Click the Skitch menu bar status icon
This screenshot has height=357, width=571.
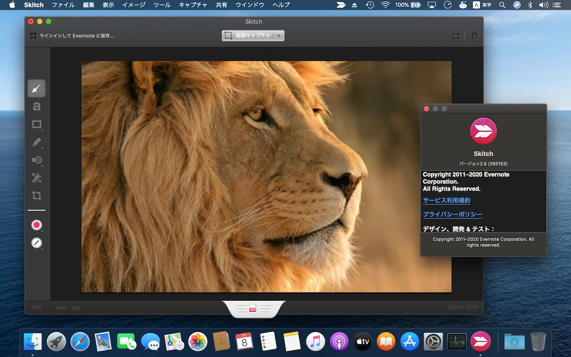tap(341, 5)
